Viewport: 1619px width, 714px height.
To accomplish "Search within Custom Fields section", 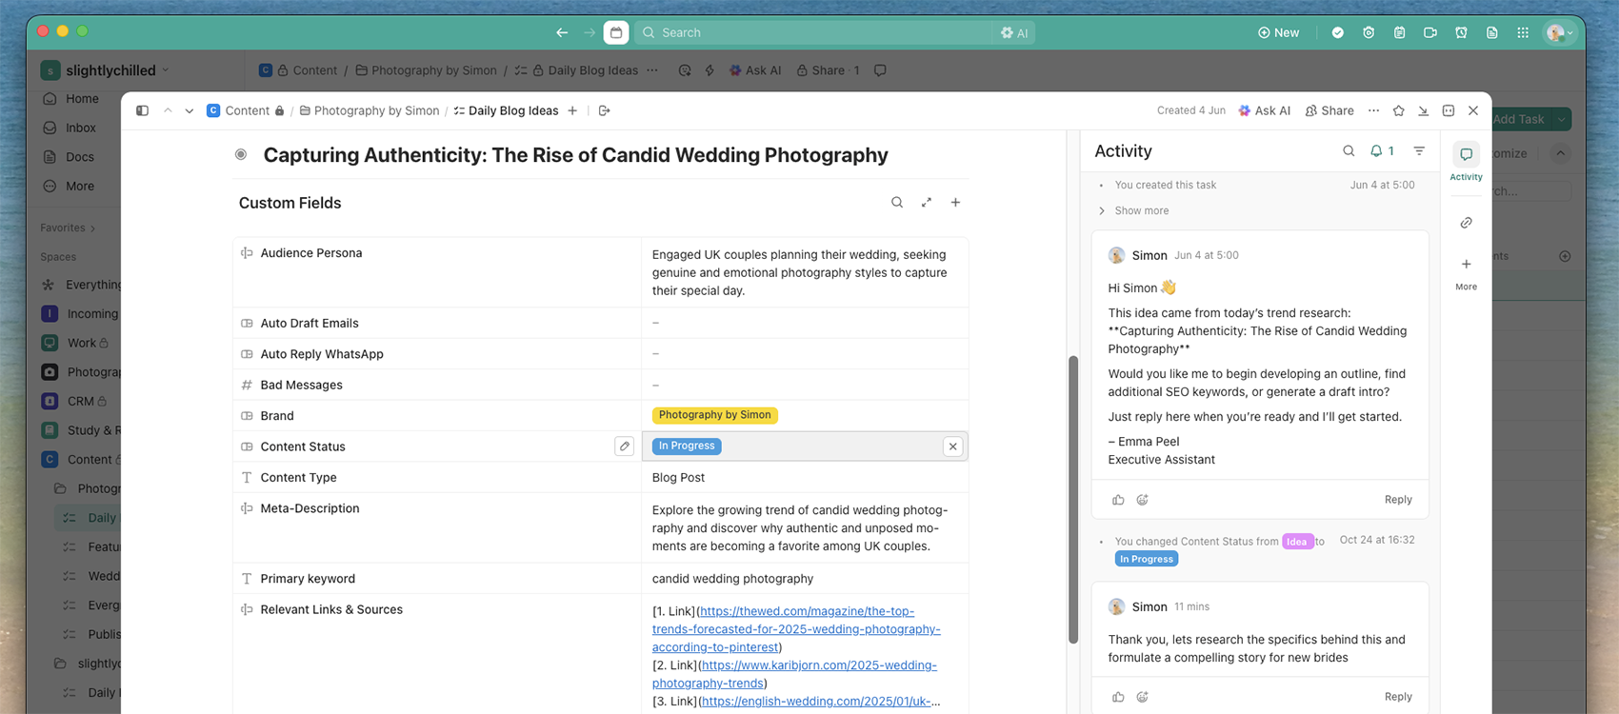I will coord(896,203).
